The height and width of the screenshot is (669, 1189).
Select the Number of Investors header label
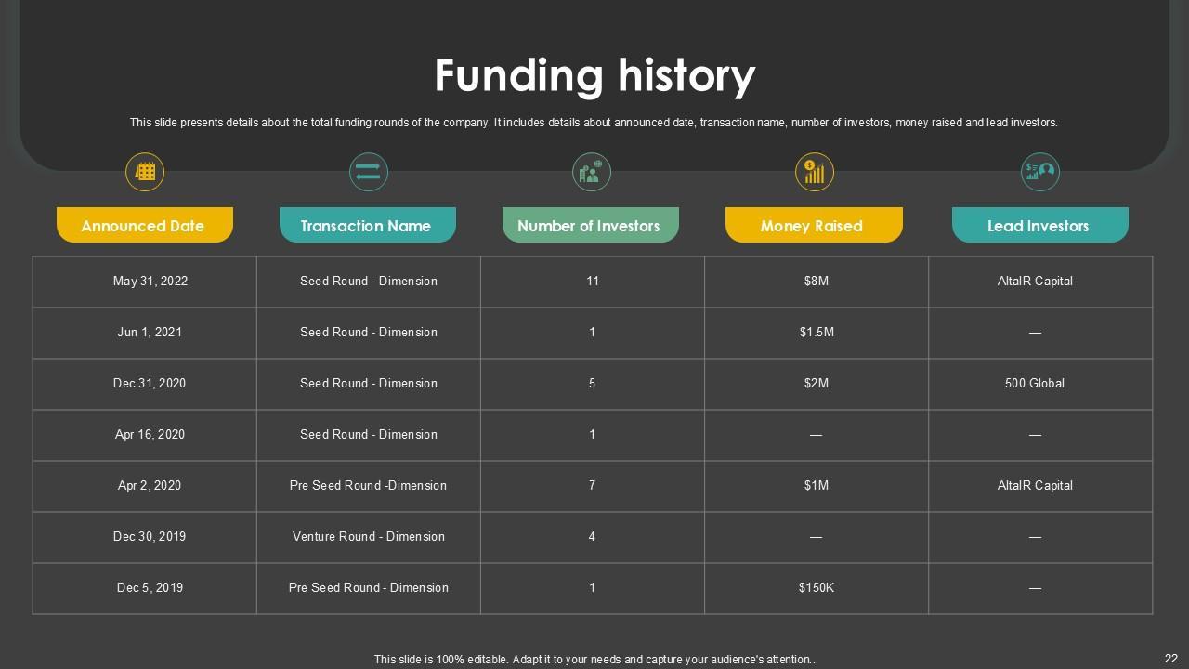click(589, 226)
